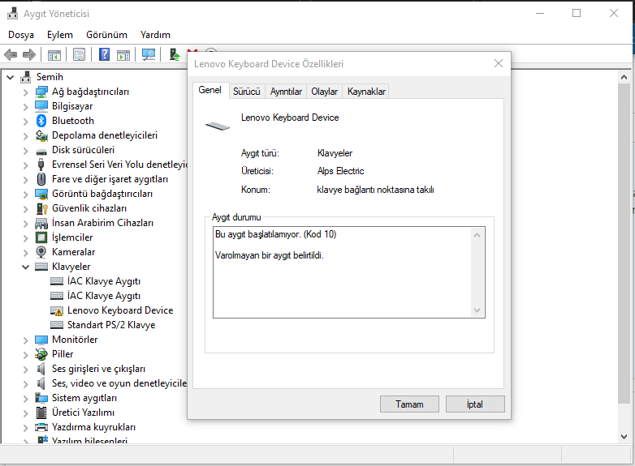635x466 pixels.
Task: Maximize the Aygıt Yöneticisi window
Action: 577,13
